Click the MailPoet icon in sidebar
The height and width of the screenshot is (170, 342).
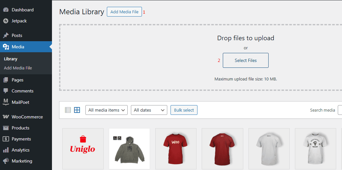click(6, 102)
